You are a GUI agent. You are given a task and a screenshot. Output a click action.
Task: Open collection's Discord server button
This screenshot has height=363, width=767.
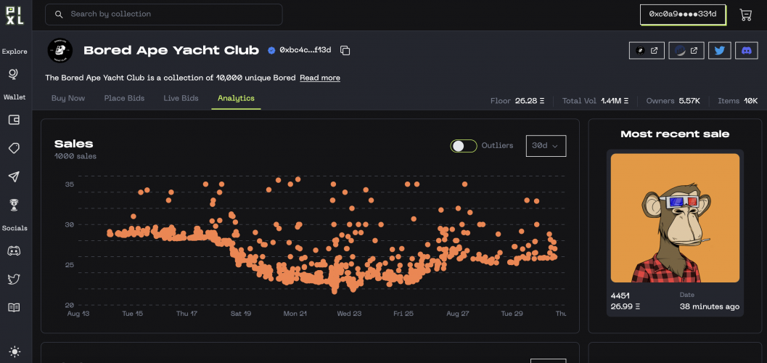pyautogui.click(x=747, y=50)
